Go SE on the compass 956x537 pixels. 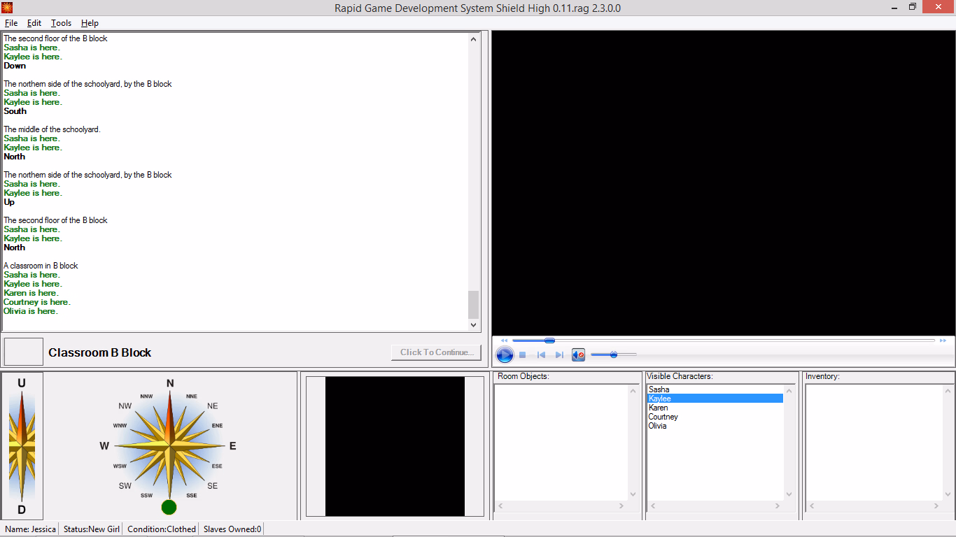pos(212,486)
